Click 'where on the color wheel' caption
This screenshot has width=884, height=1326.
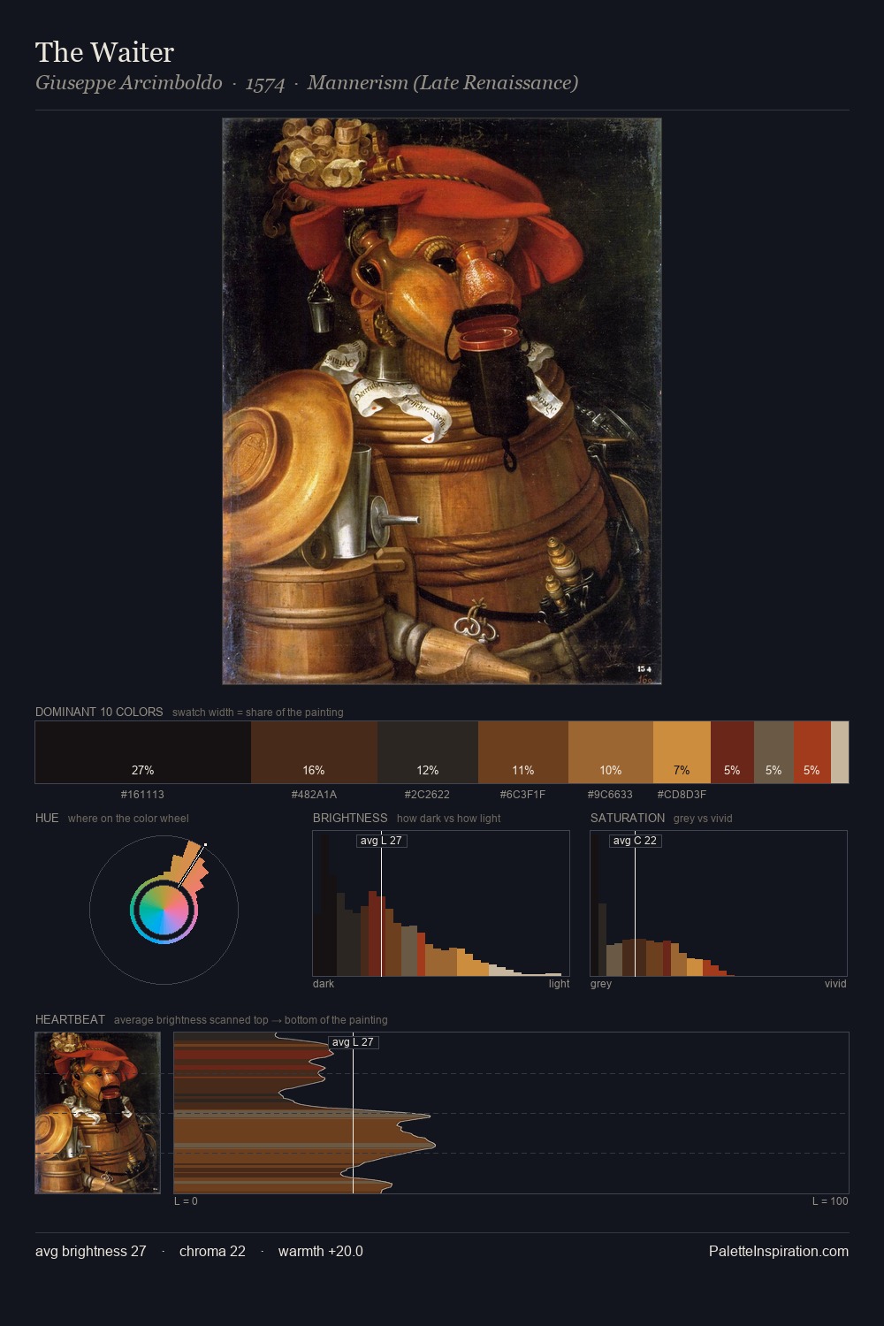[128, 819]
